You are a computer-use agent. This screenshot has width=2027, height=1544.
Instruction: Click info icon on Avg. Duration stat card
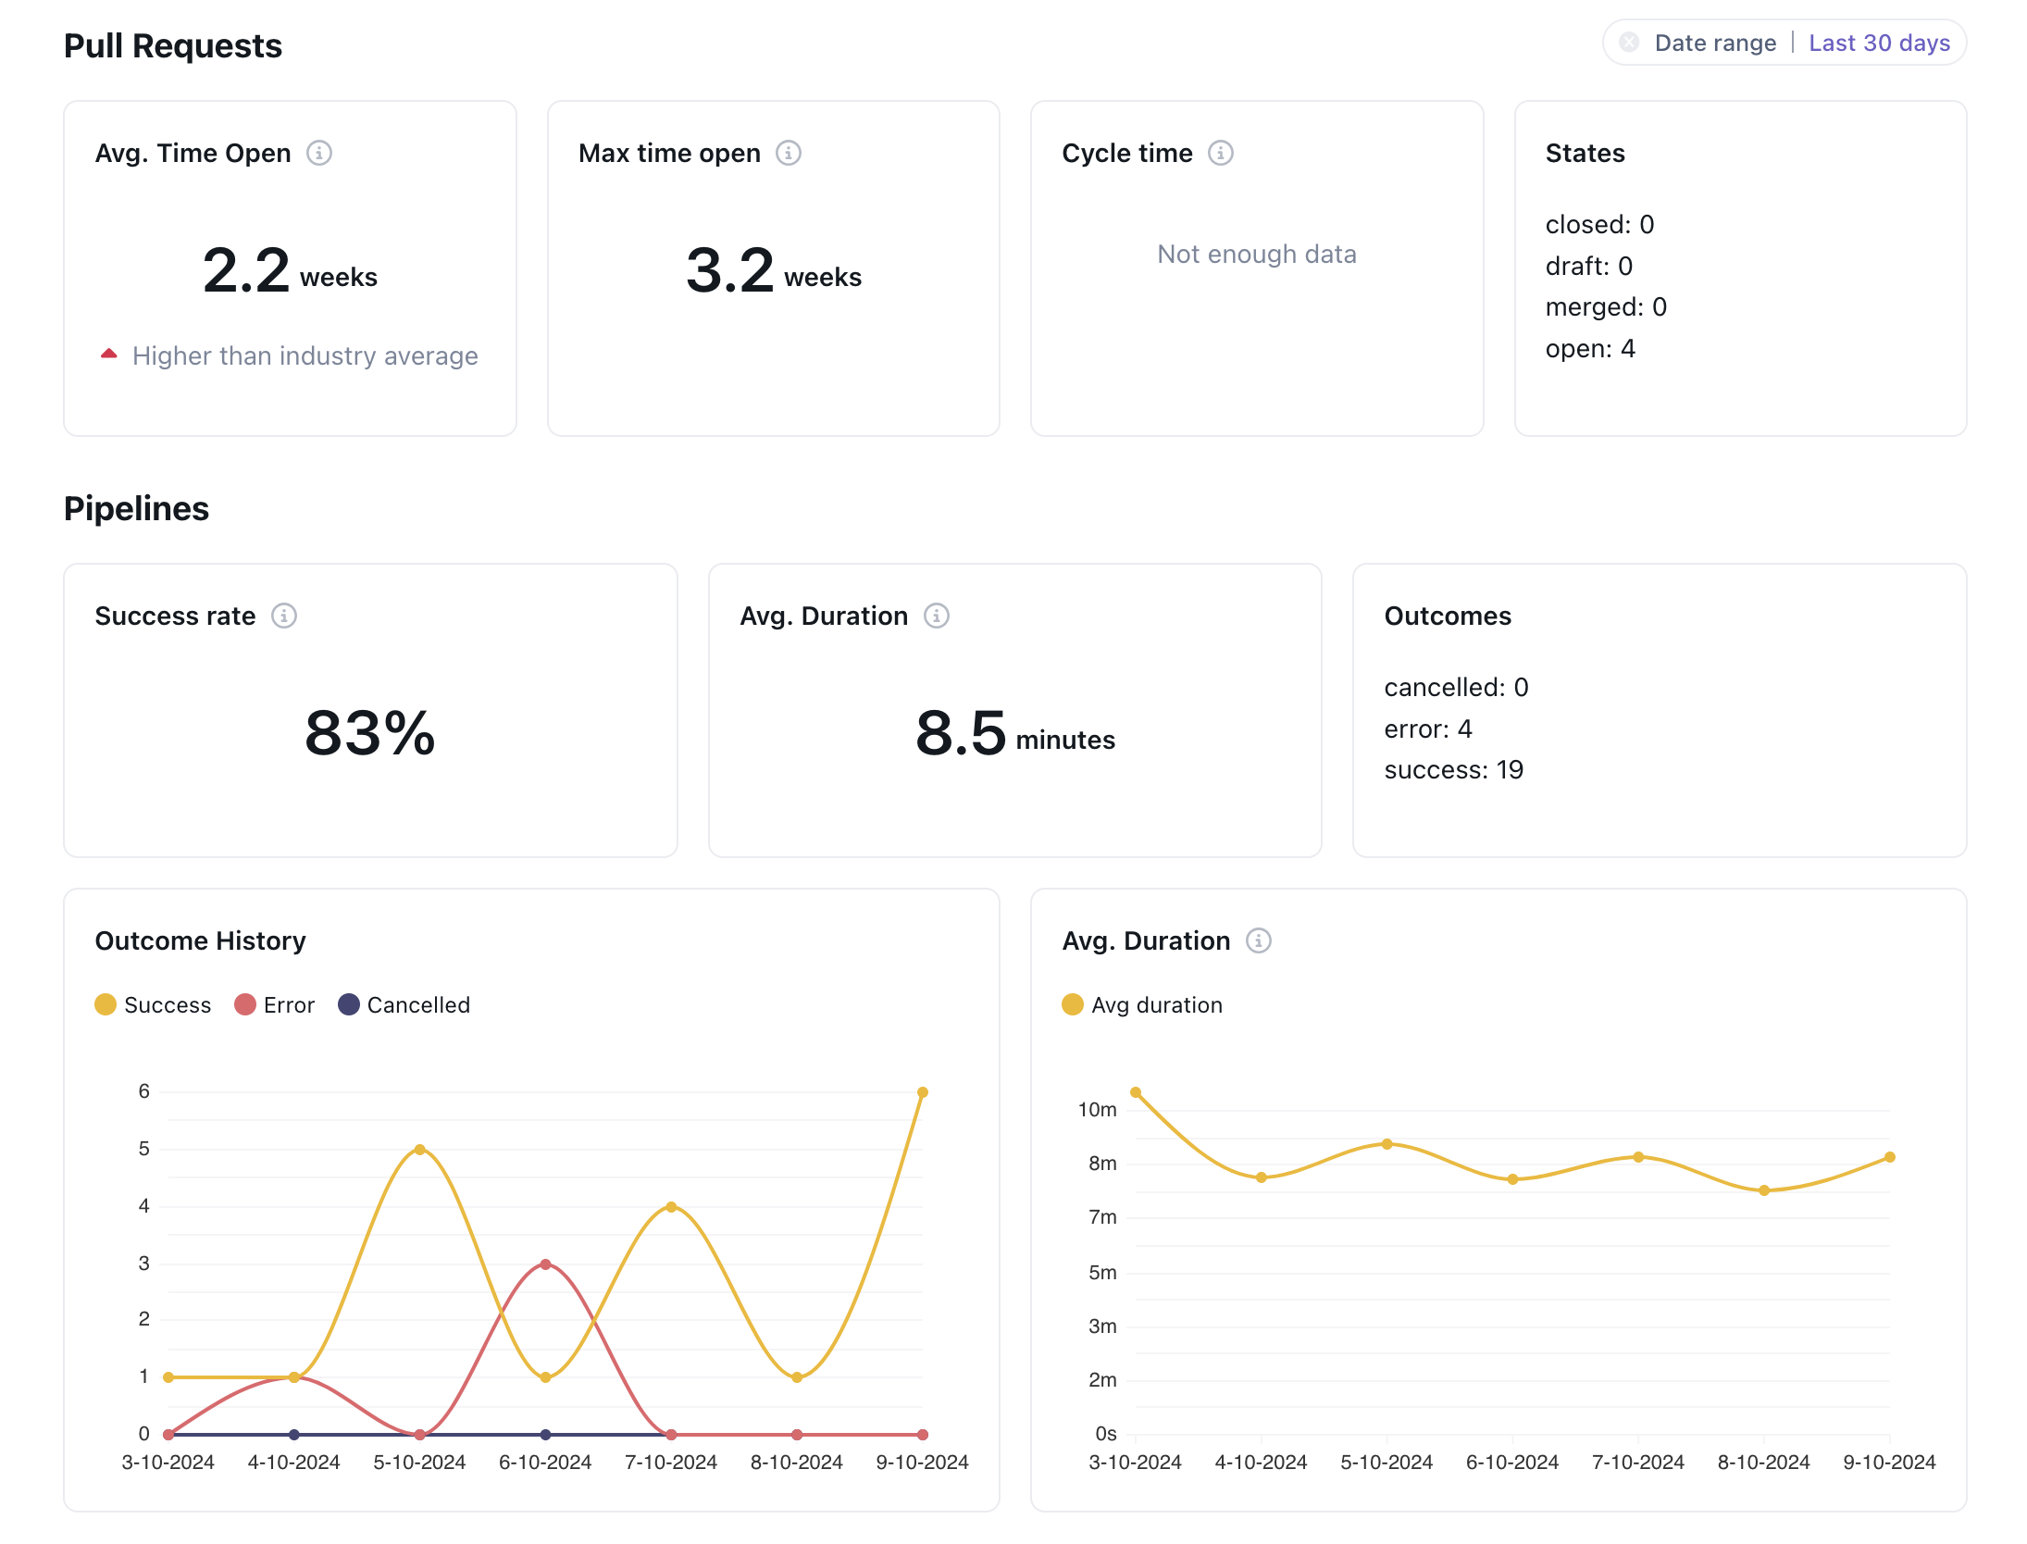[937, 616]
